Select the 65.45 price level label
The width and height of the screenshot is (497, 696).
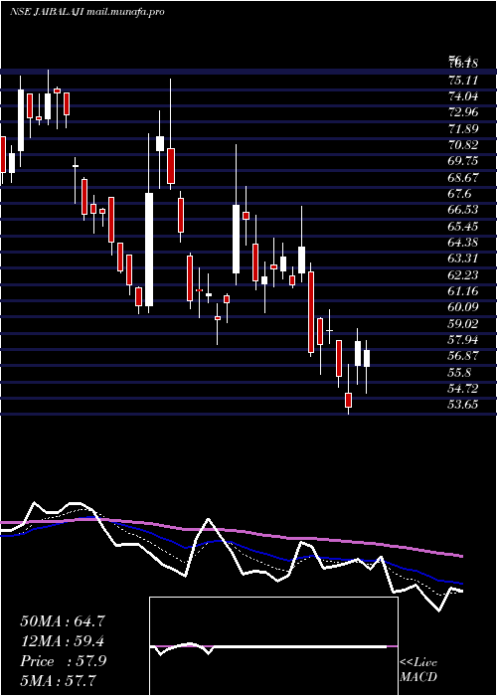pos(463,227)
